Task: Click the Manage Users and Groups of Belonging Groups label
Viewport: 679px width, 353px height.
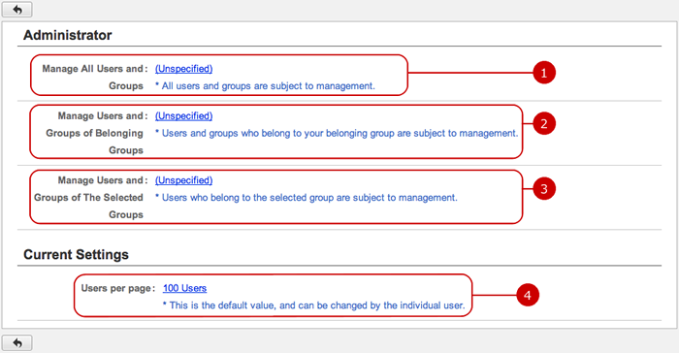Action: [x=96, y=133]
